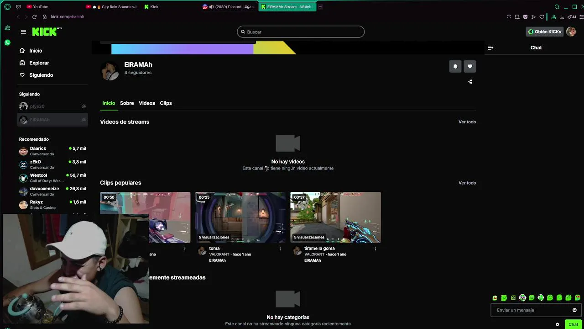Click the heart follow button on channel
This screenshot has height=329, width=584.
pos(470,67)
